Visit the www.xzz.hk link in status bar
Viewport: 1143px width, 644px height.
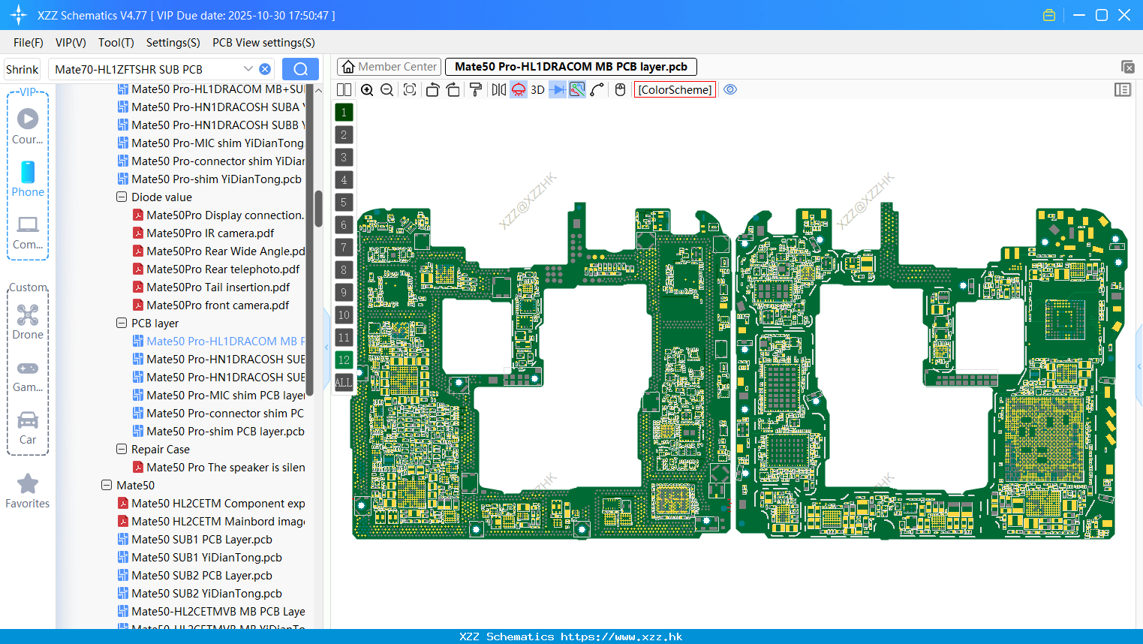(621, 636)
